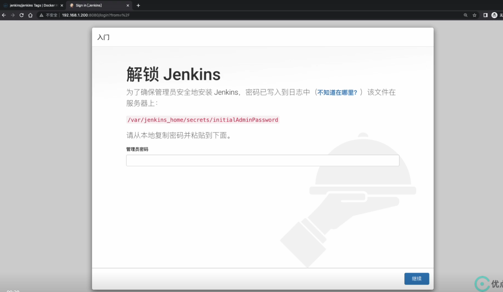
Task: Click the browser forward arrow
Action: coord(13,15)
